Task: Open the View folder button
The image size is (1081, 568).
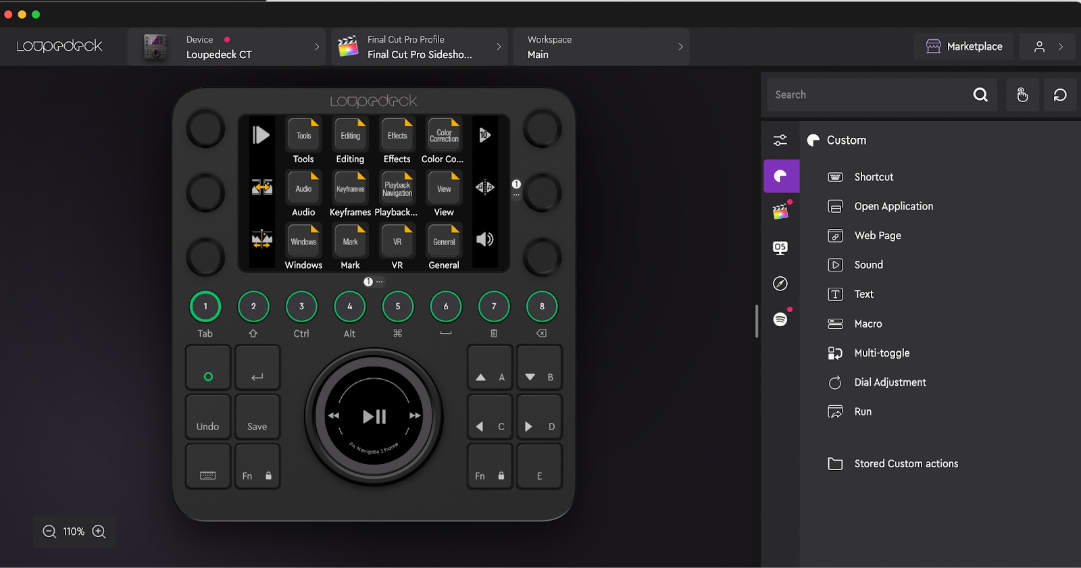Action: pyautogui.click(x=444, y=188)
